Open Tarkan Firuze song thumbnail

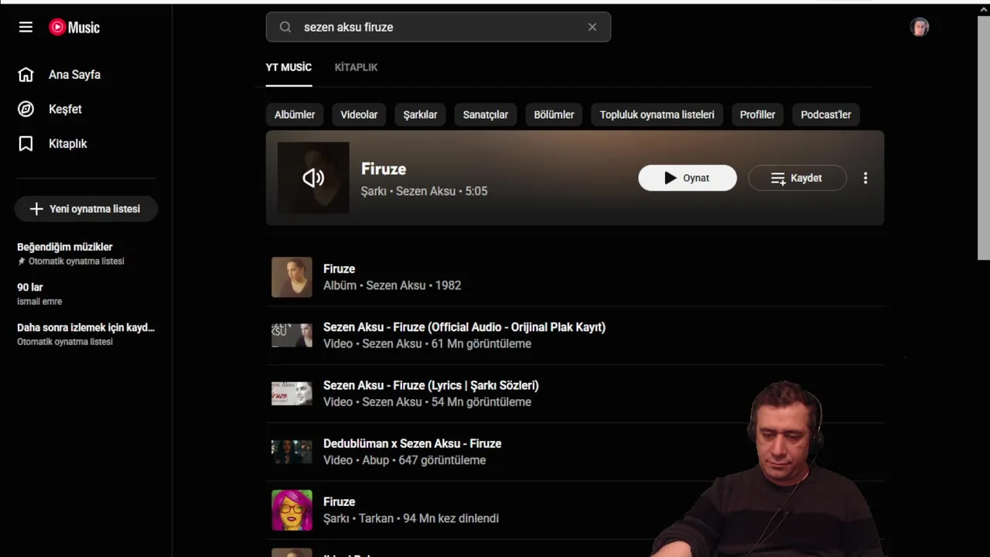coord(292,510)
